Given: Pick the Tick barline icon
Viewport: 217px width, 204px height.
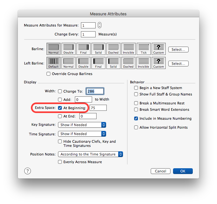Looking at the screenshot, I should (x=143, y=49).
